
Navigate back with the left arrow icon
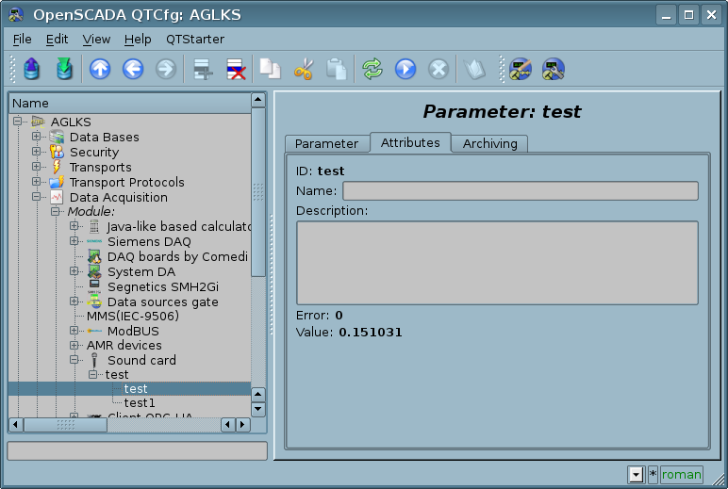133,69
